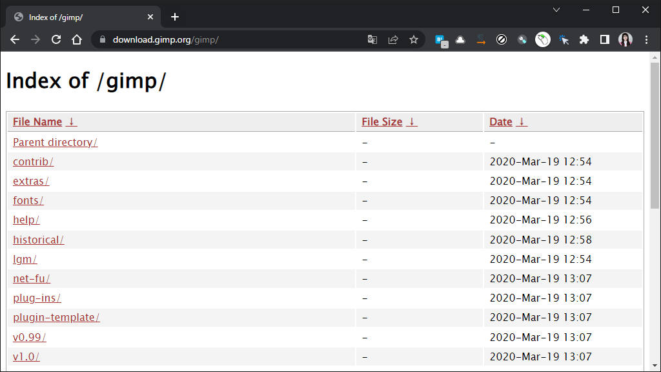
Task: Open the user profile avatar
Action: (x=625, y=39)
